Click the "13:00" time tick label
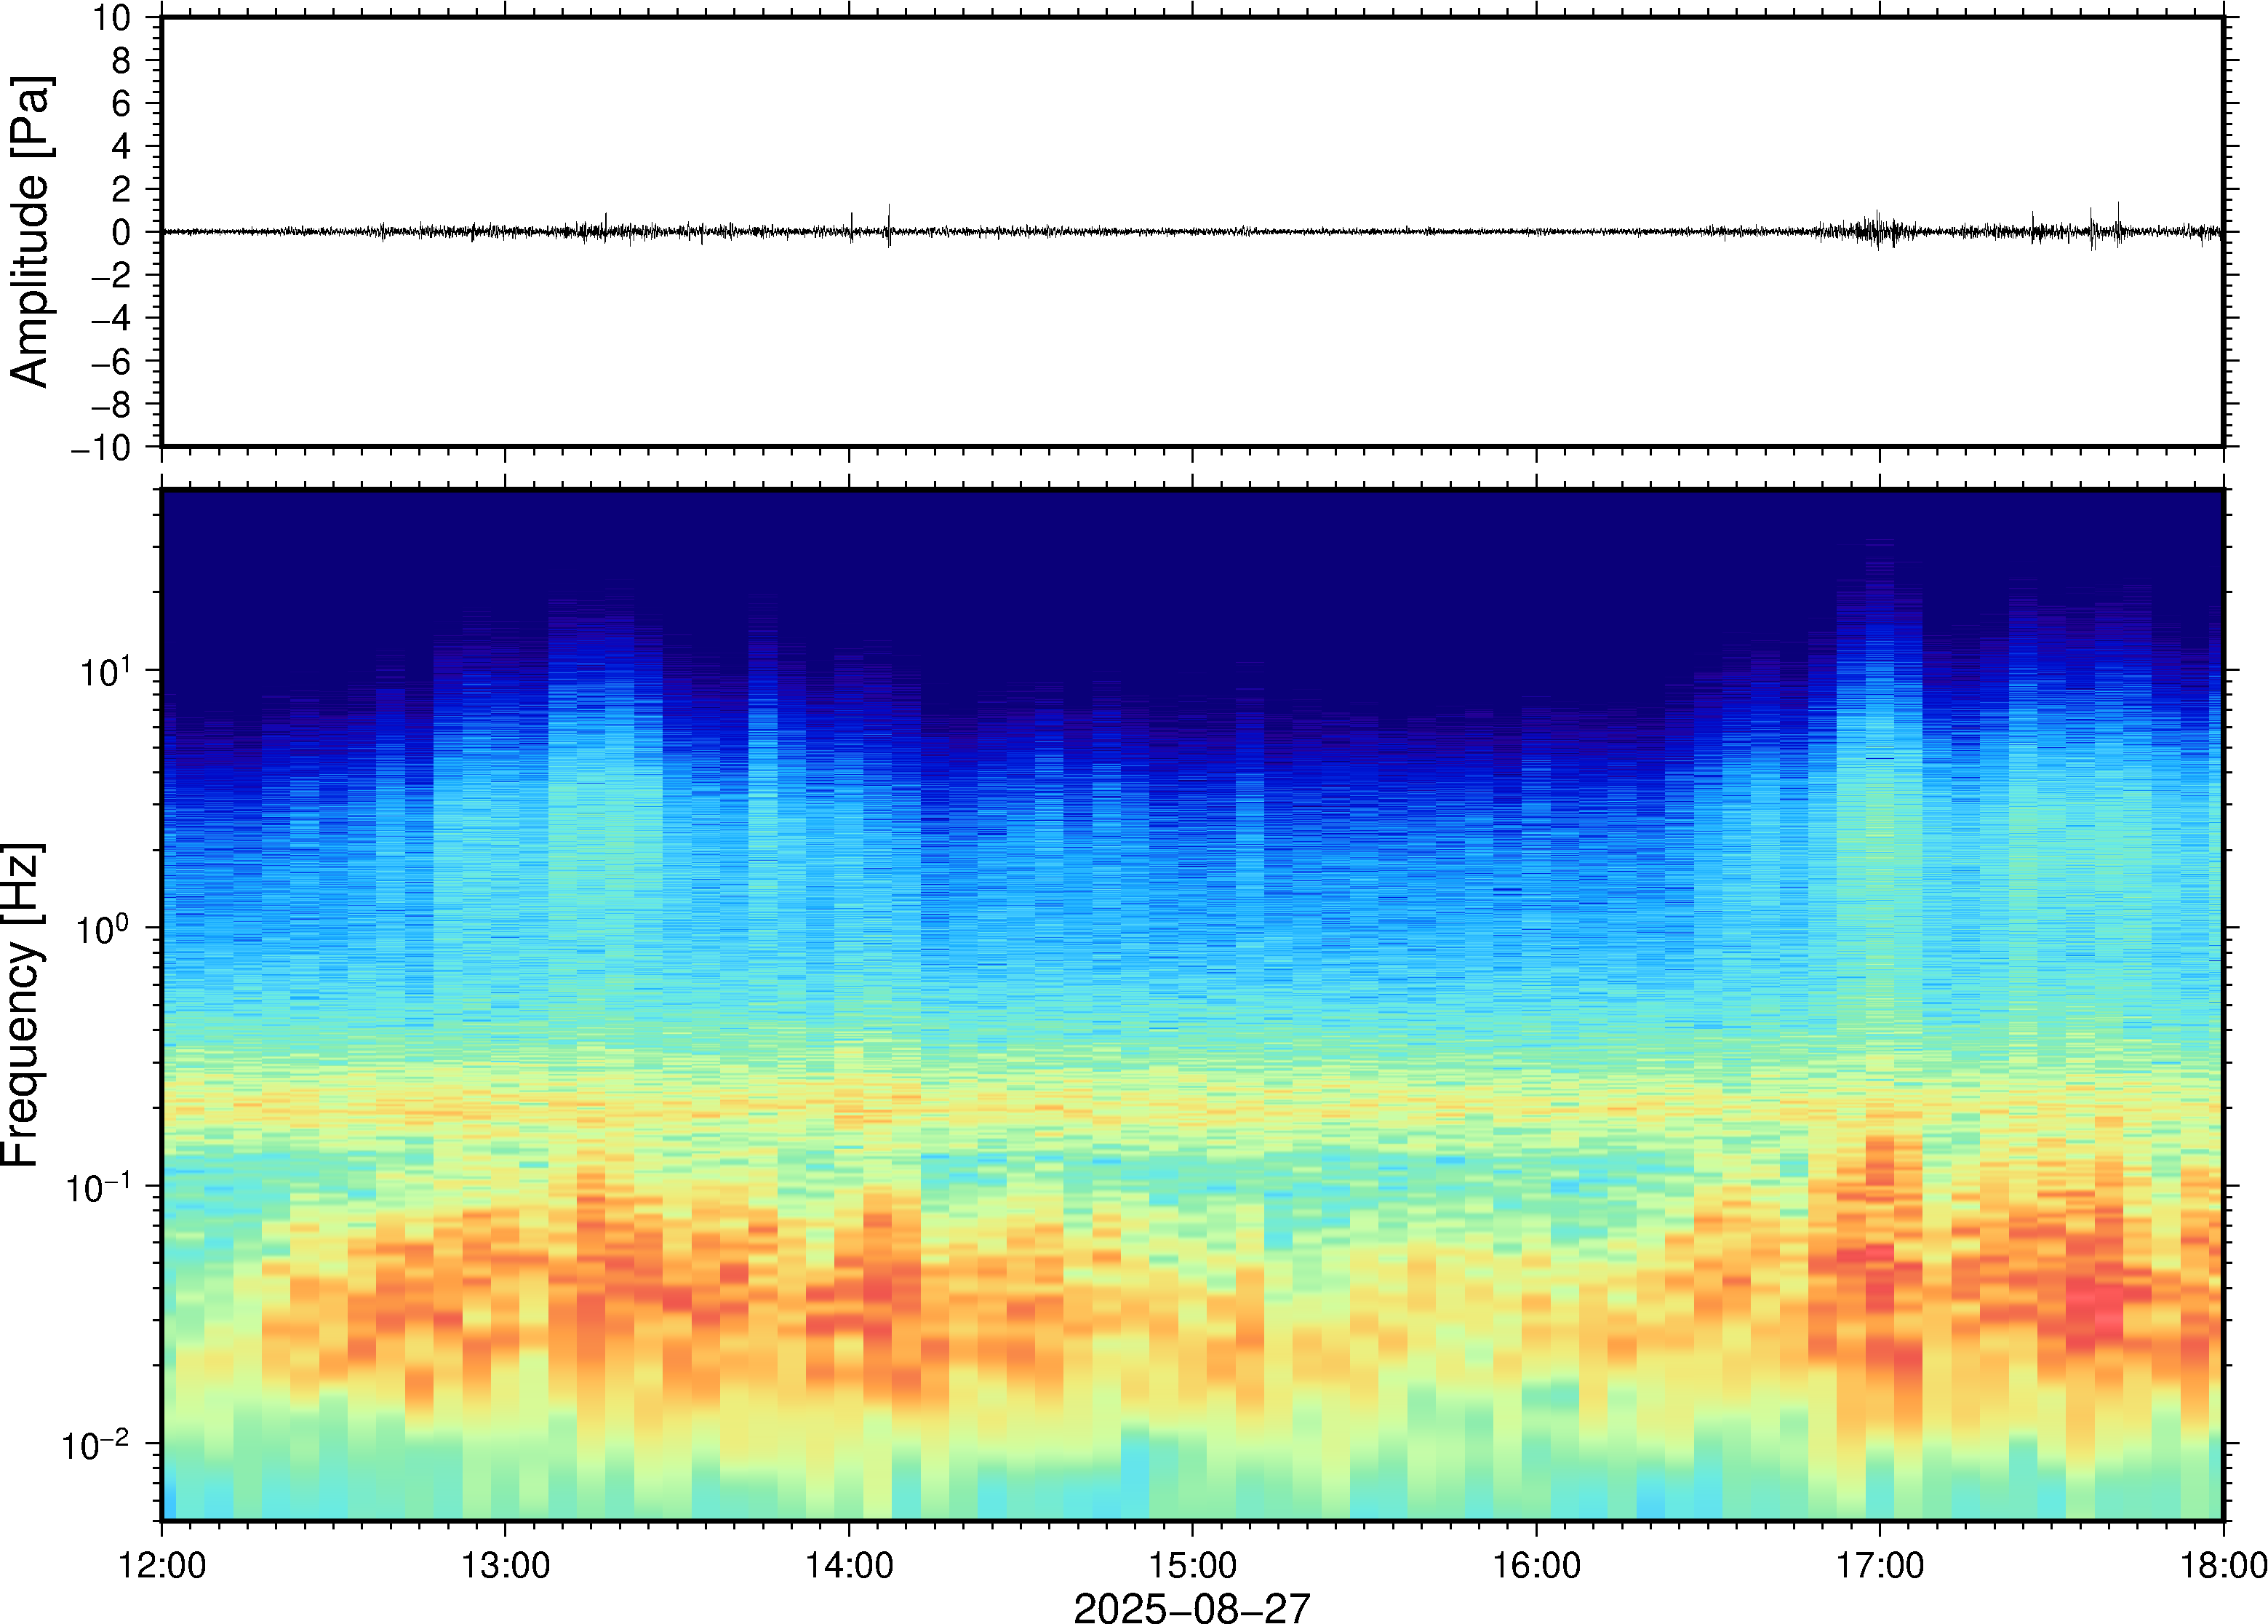Screen dimensions: 2268x1624 (505, 1565)
